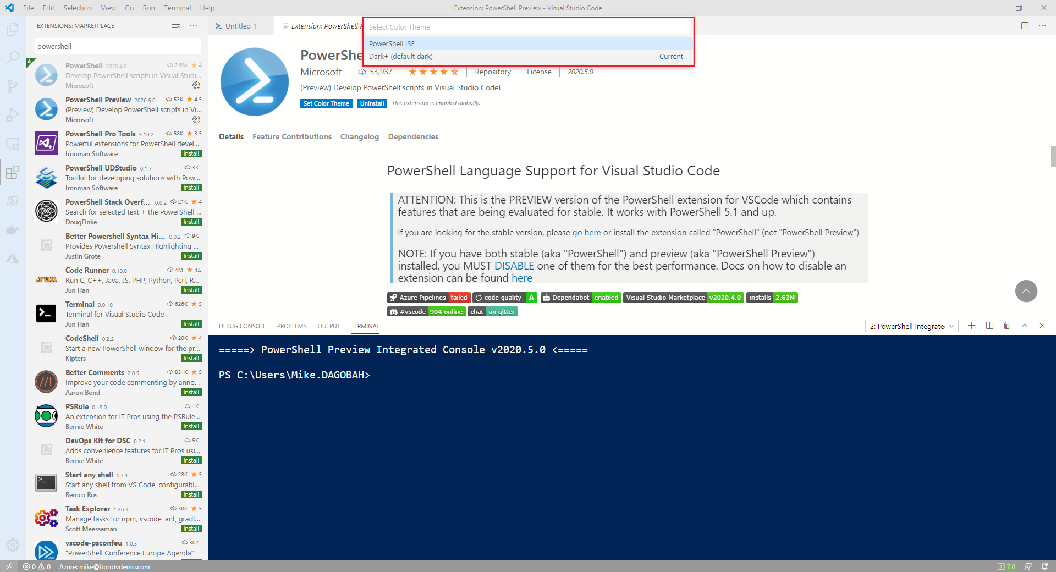Click the Set Color Theme button

(x=326, y=103)
